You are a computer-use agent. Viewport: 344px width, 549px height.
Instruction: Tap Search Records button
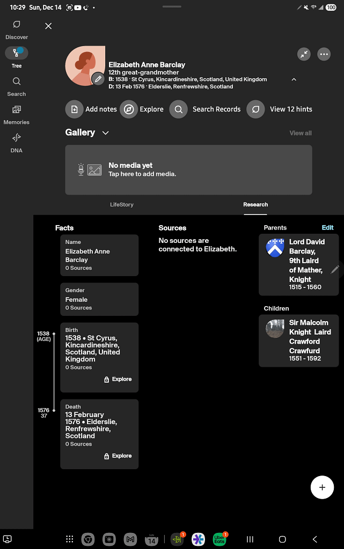point(206,109)
